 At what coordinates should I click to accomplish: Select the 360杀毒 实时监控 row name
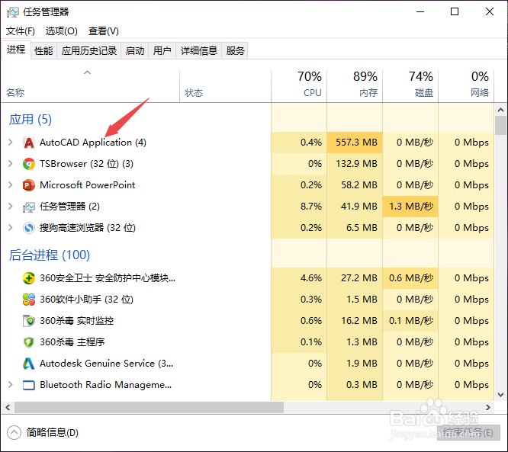tap(77, 321)
